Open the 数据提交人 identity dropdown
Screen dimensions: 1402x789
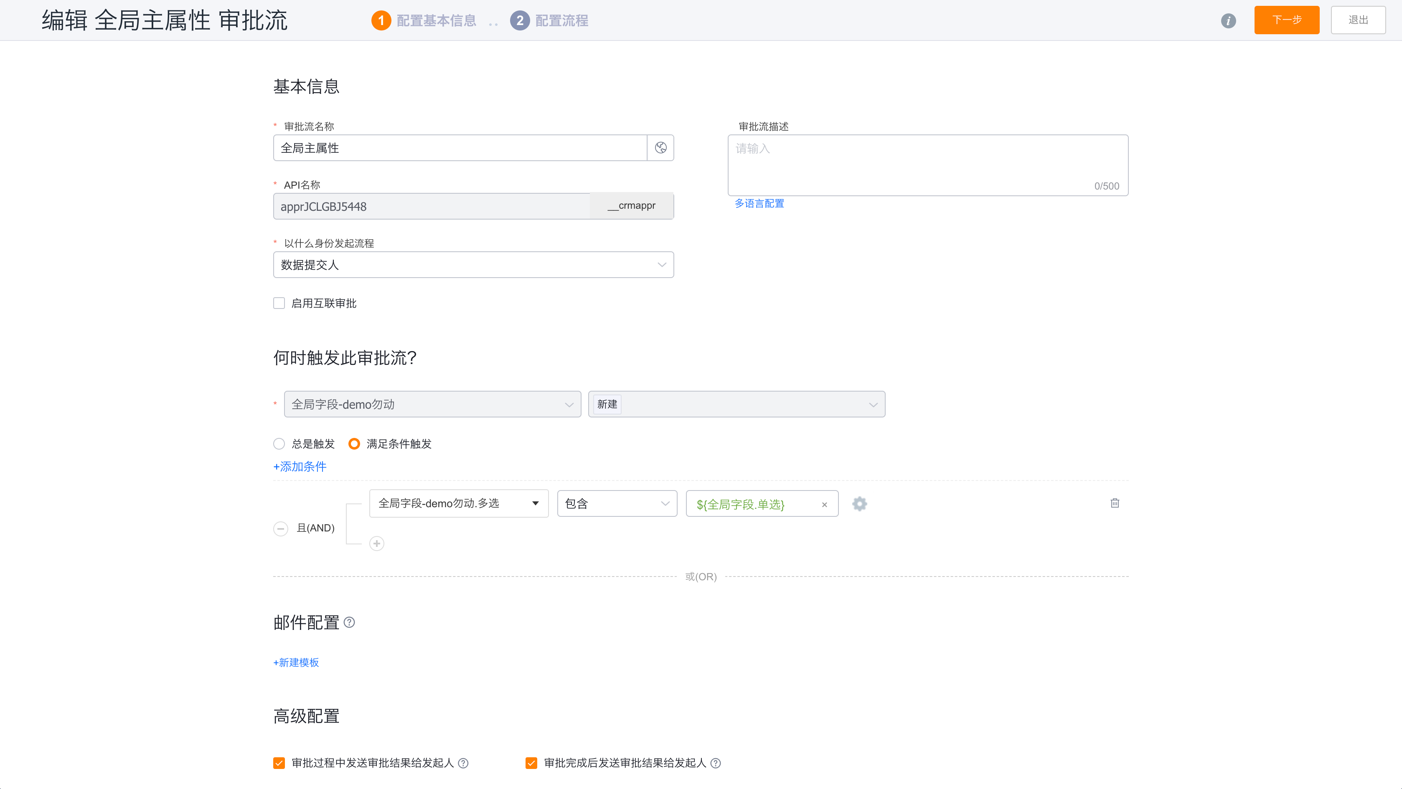pyautogui.click(x=473, y=265)
